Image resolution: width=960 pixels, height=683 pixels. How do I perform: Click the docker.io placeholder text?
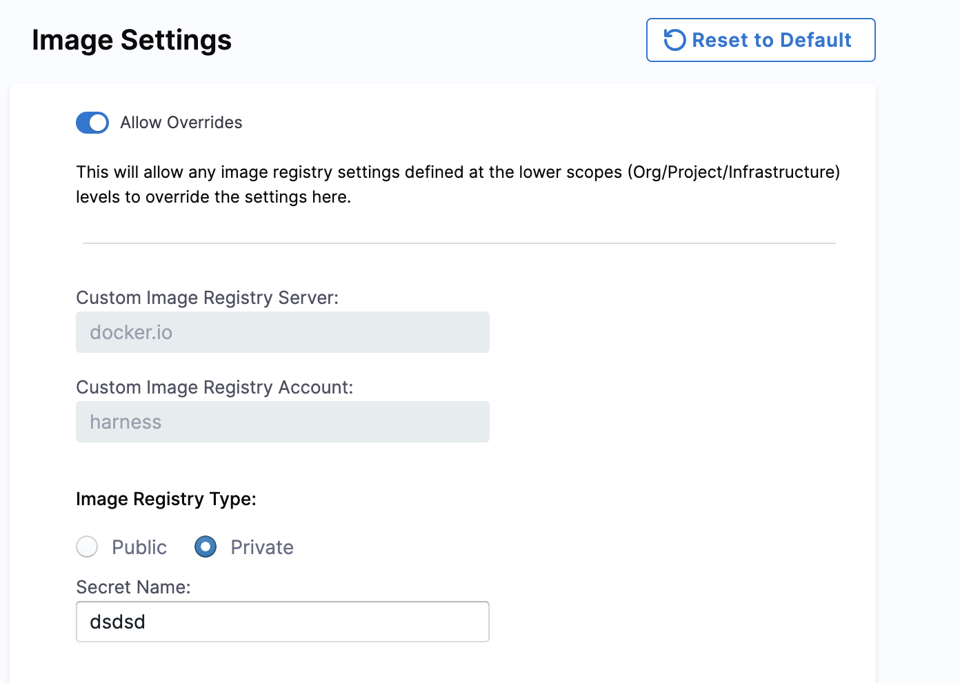click(x=131, y=332)
